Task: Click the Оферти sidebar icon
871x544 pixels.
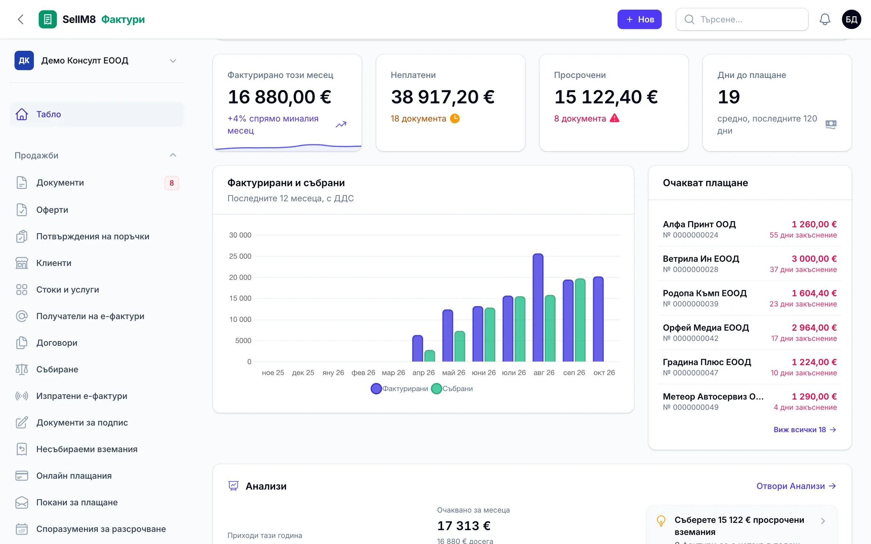Action: click(x=22, y=210)
